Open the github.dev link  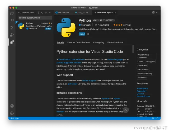[73, 84]
